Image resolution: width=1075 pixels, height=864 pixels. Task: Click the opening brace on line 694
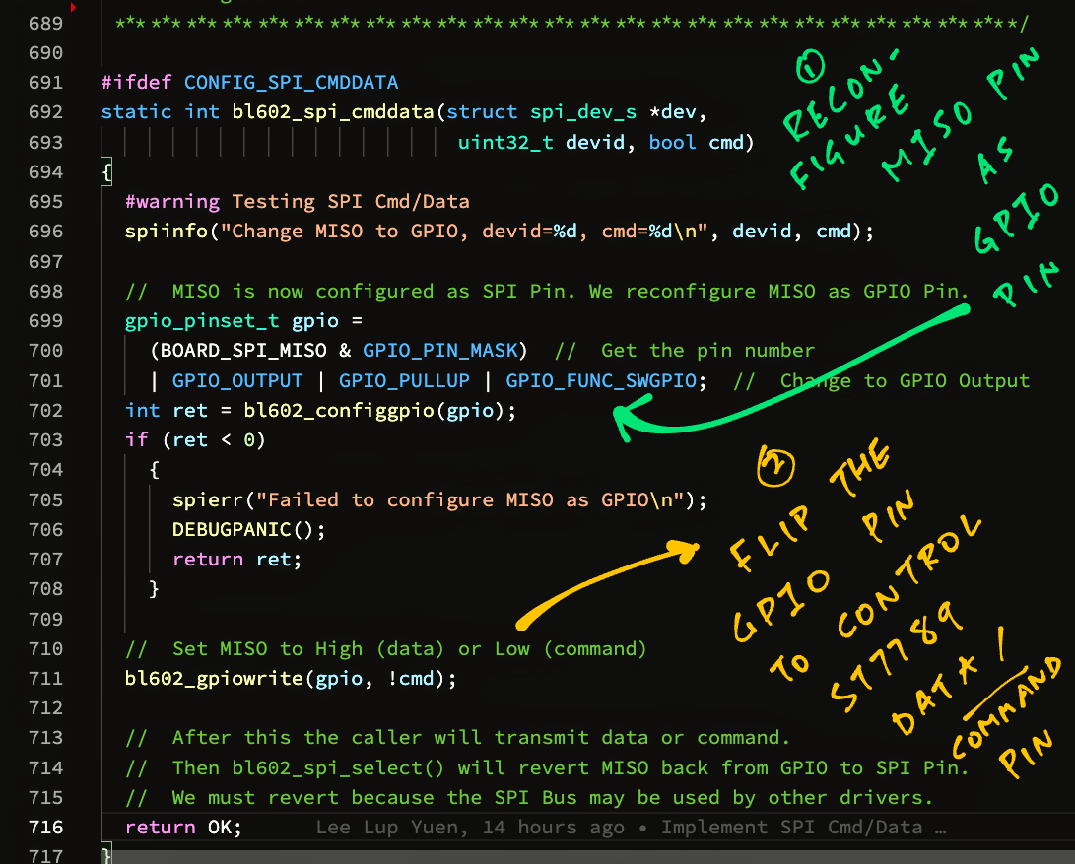pyautogui.click(x=107, y=172)
